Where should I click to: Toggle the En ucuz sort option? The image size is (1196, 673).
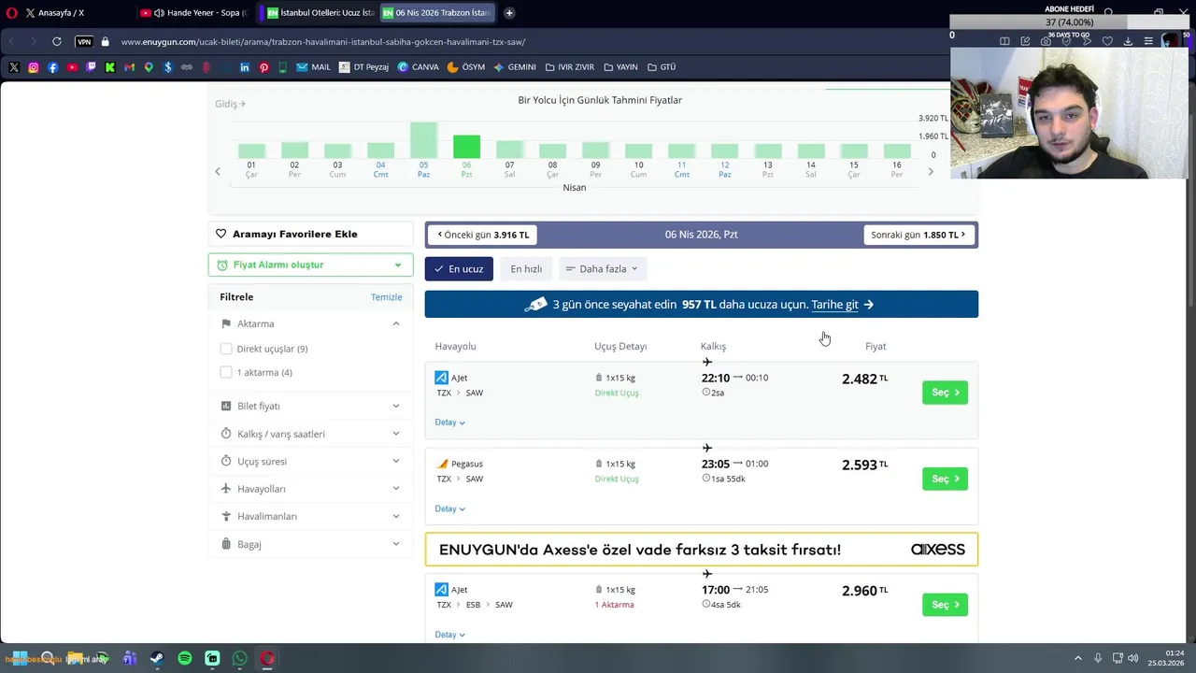459,269
